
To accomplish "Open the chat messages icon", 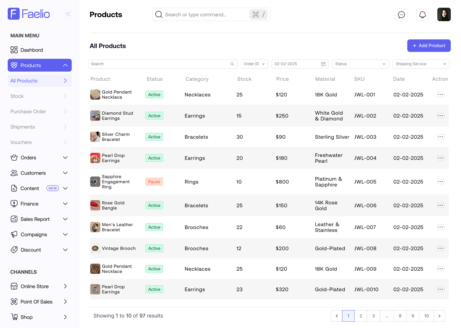I will [401, 15].
